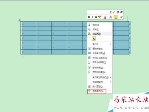Open the highlight color dropdown arrow
This screenshot has height=112, width=149.
[x=102, y=17]
